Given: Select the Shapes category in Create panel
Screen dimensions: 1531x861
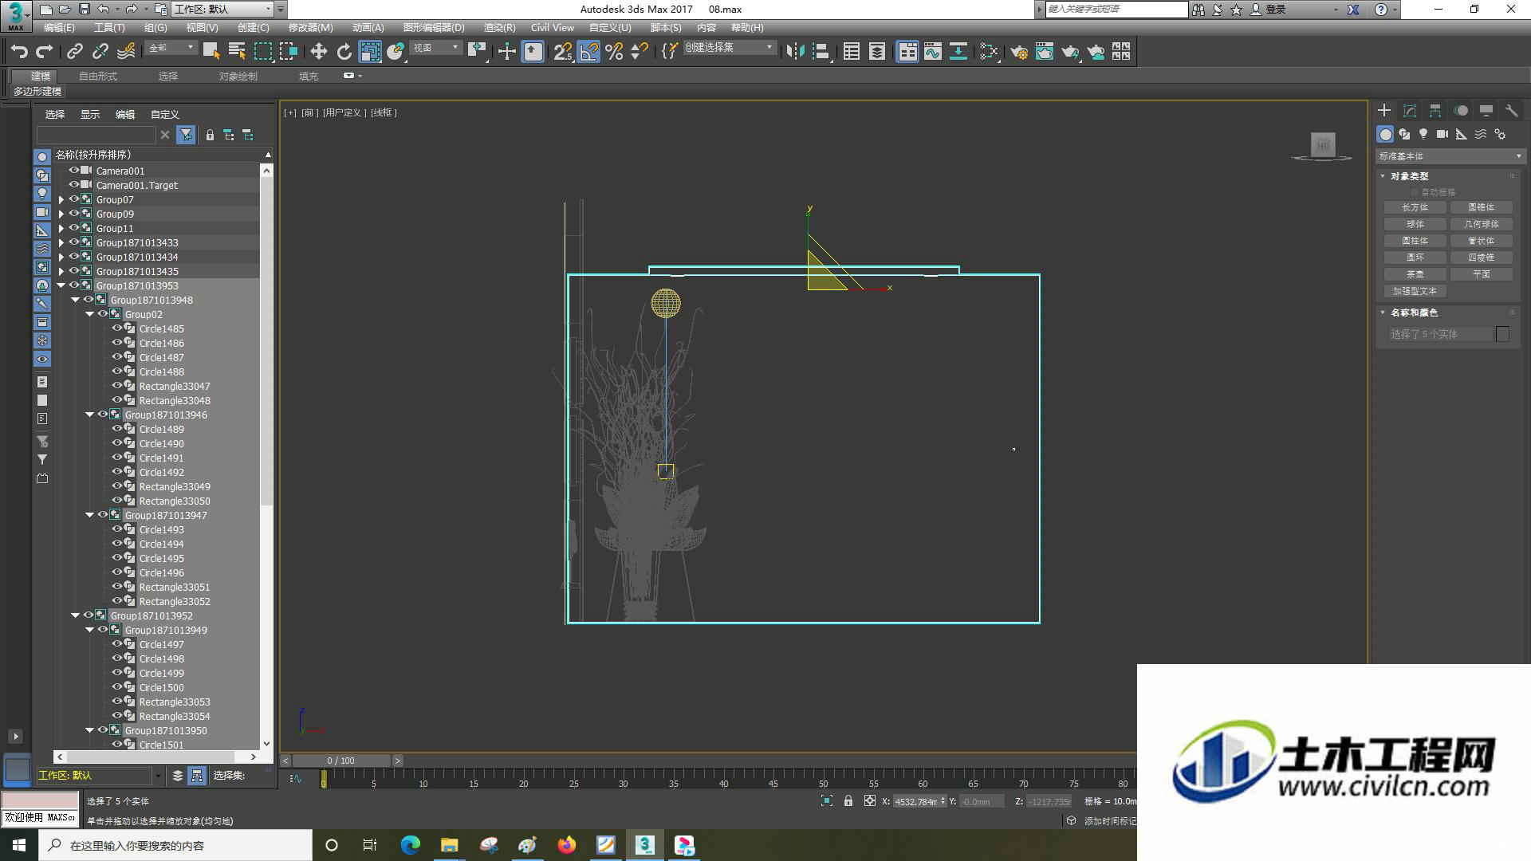Looking at the screenshot, I should pos(1404,134).
